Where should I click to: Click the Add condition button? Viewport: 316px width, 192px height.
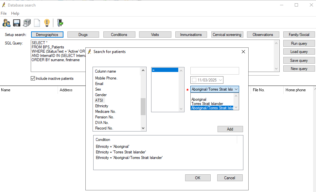click(x=230, y=129)
